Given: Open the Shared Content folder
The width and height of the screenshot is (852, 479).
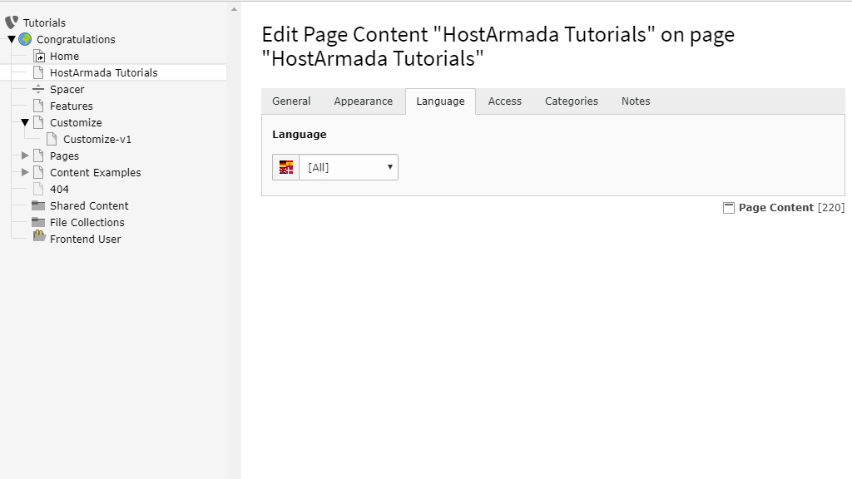Looking at the screenshot, I should coord(89,206).
